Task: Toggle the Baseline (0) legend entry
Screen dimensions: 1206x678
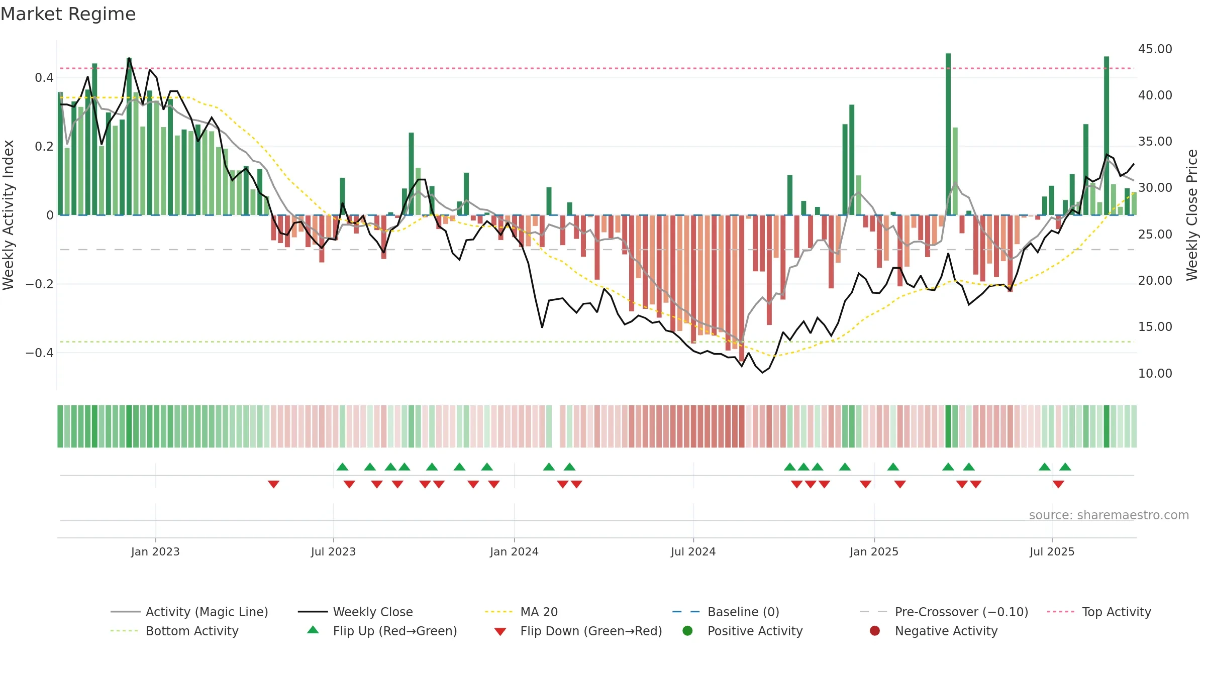Action: point(726,612)
